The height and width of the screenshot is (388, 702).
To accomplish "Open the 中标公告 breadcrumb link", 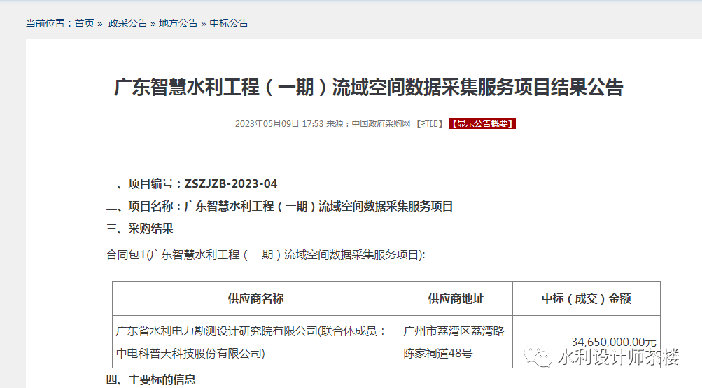I will coord(229,23).
